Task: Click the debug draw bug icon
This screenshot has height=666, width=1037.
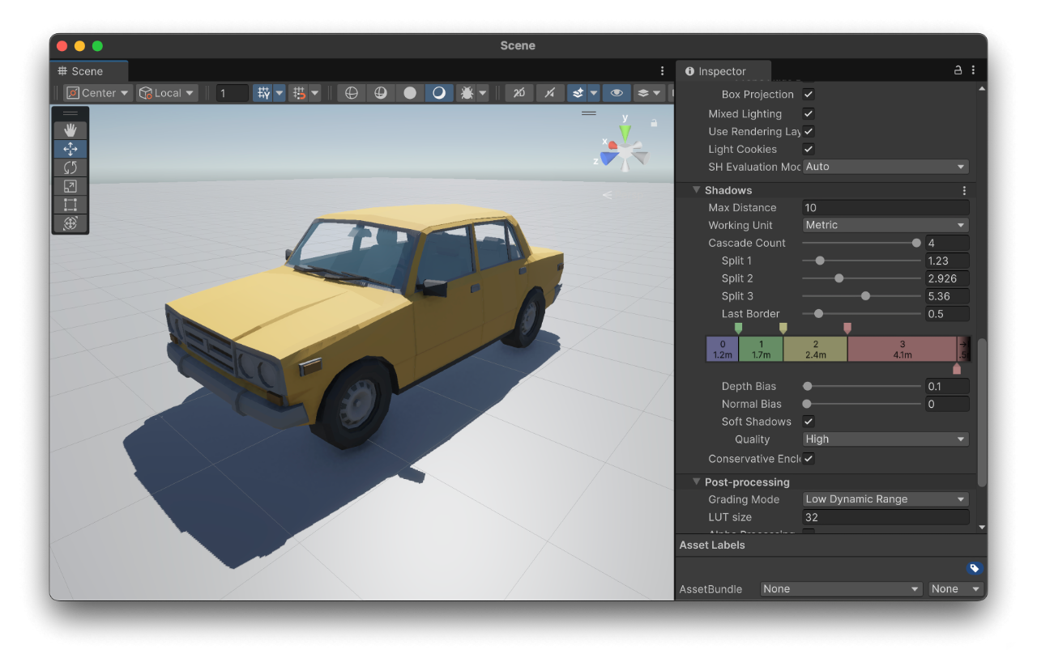Action: [467, 93]
